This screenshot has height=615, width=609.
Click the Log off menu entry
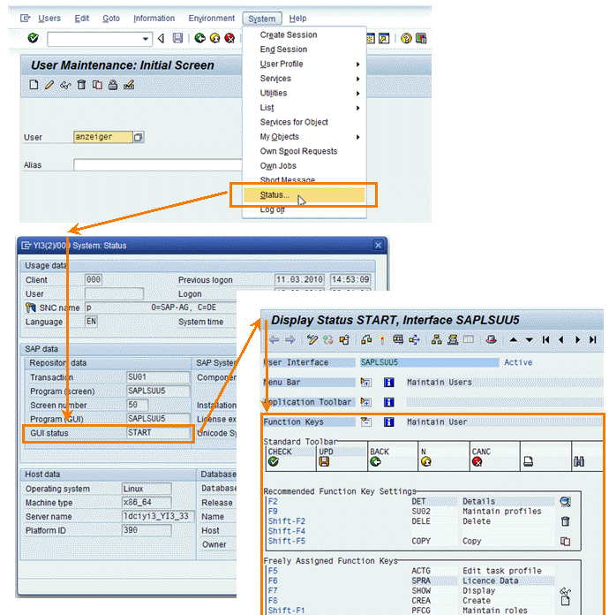point(272,209)
